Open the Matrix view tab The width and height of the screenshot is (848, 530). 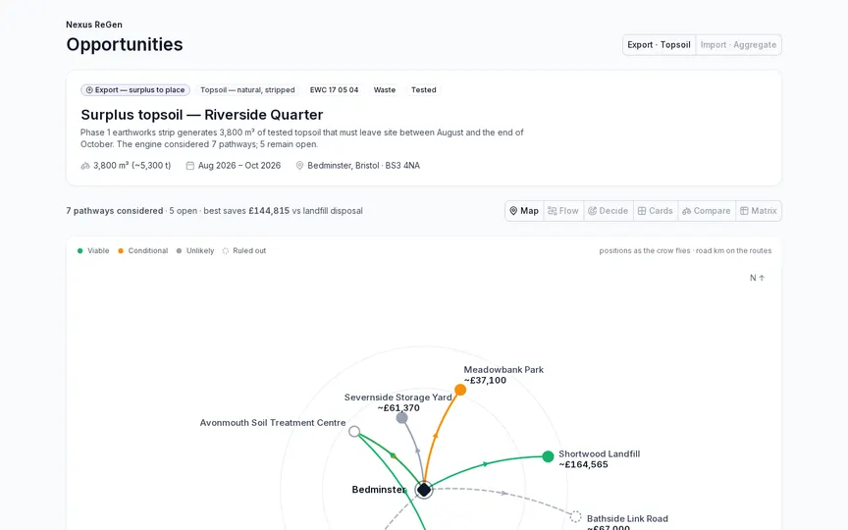coord(759,211)
